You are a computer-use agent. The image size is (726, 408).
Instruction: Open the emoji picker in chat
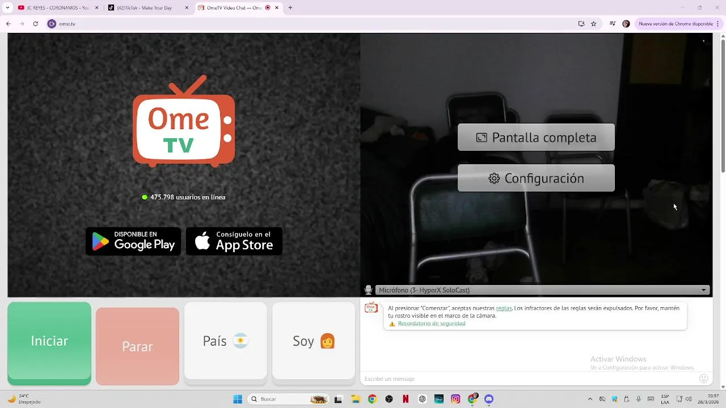coord(704,379)
